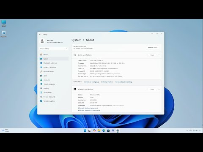Open Apps settings in sidebar
This screenshot has width=203, height=152.
(54, 76)
